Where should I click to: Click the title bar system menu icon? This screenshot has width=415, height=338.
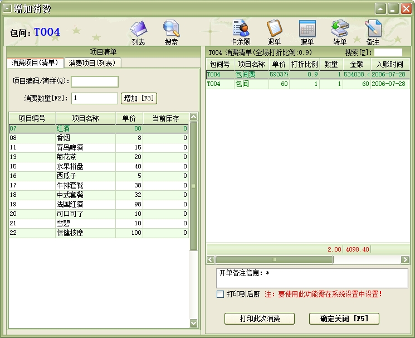coord(7,8)
